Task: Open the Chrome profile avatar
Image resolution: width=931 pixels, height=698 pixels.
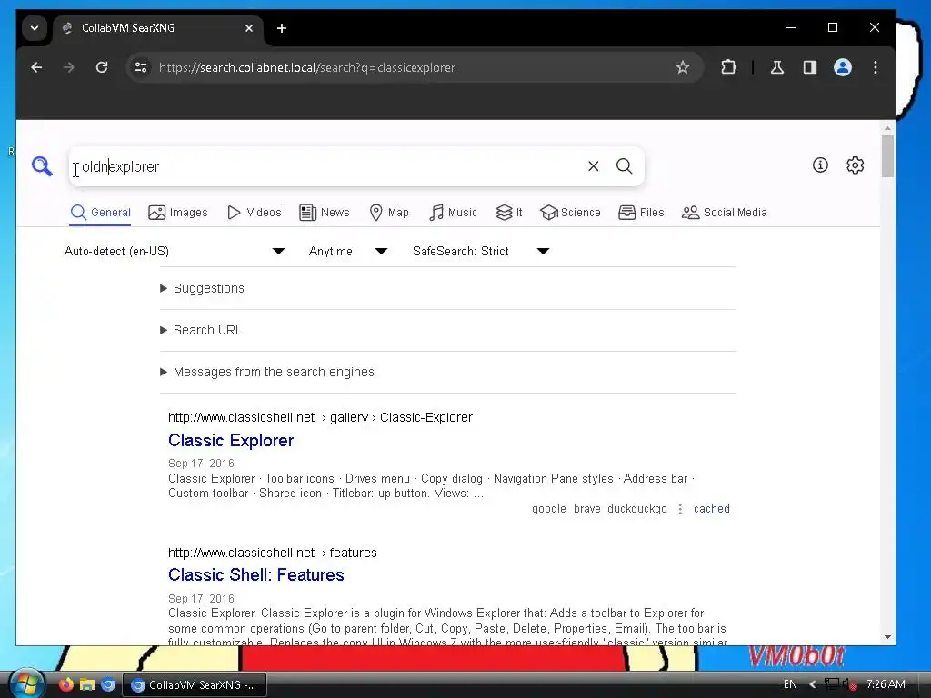Action: [x=843, y=67]
